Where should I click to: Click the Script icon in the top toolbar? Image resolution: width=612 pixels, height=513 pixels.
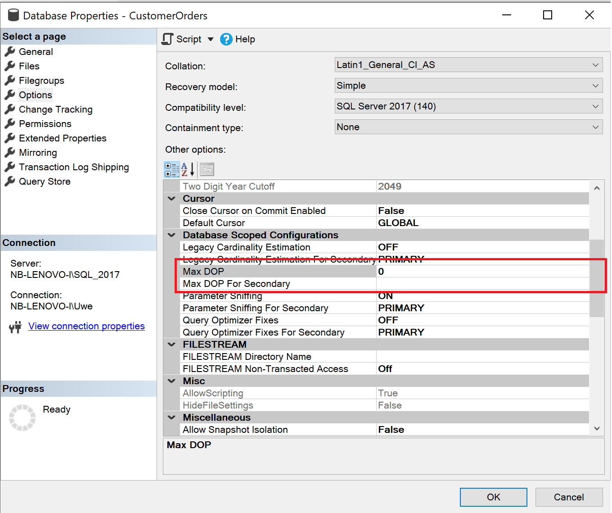tap(167, 39)
